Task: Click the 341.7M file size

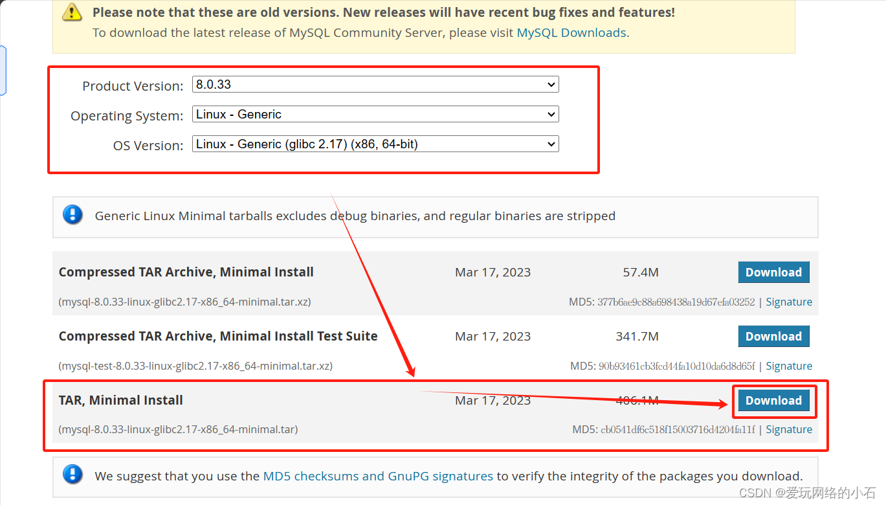Action: coord(637,337)
